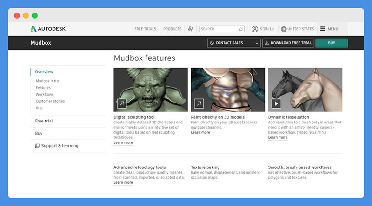Click the Support & learning book icon
The height and width of the screenshot is (206, 372).
[x=37, y=146]
